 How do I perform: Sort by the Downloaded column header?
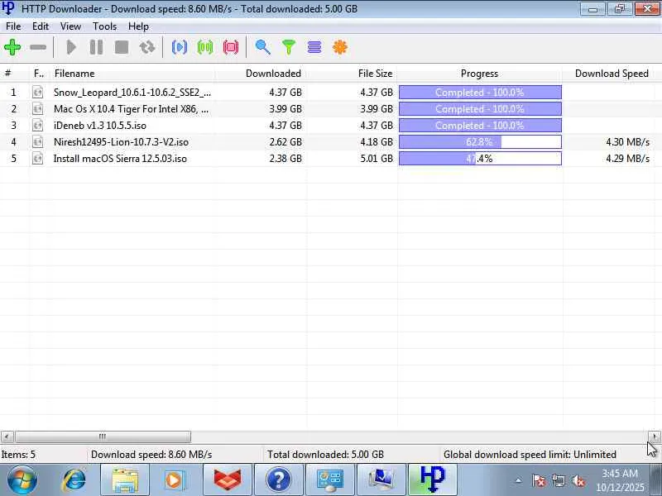click(261, 74)
